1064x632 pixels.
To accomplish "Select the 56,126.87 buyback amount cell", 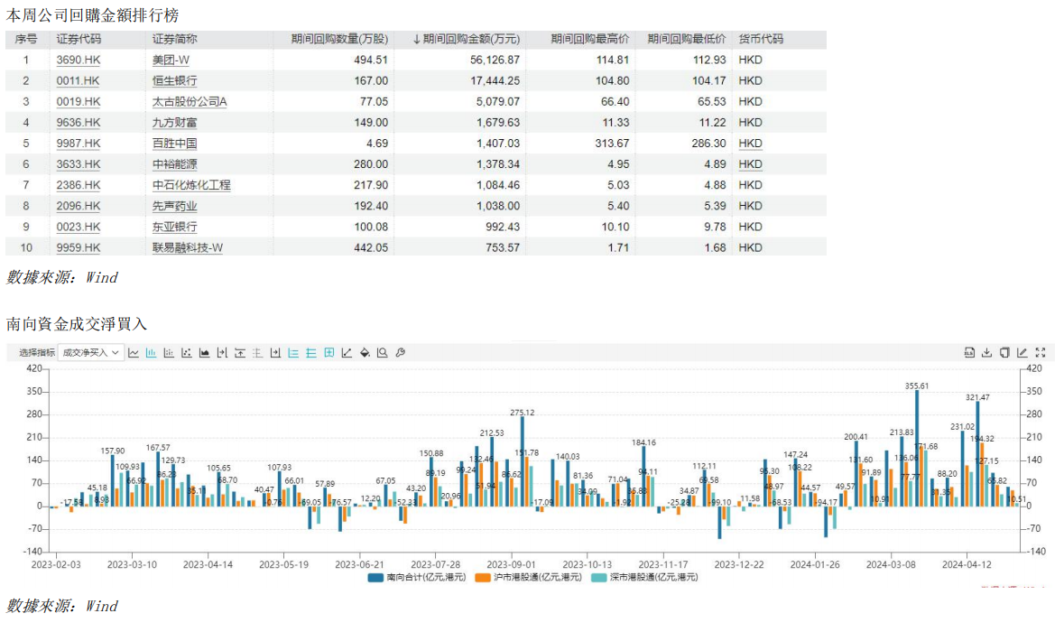I will coord(495,60).
